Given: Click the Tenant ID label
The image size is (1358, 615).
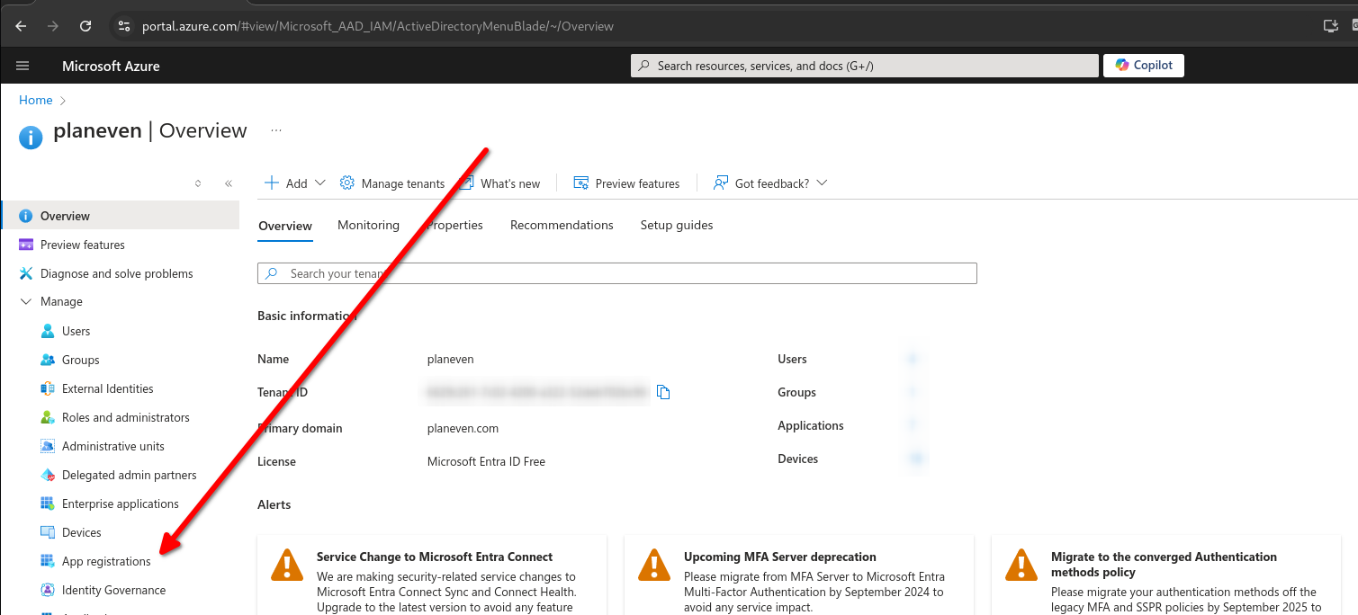Looking at the screenshot, I should click(x=283, y=392).
